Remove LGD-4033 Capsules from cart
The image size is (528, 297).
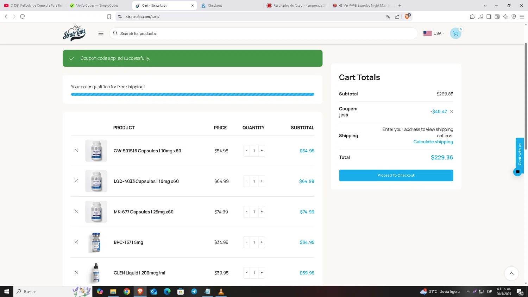tap(76, 181)
